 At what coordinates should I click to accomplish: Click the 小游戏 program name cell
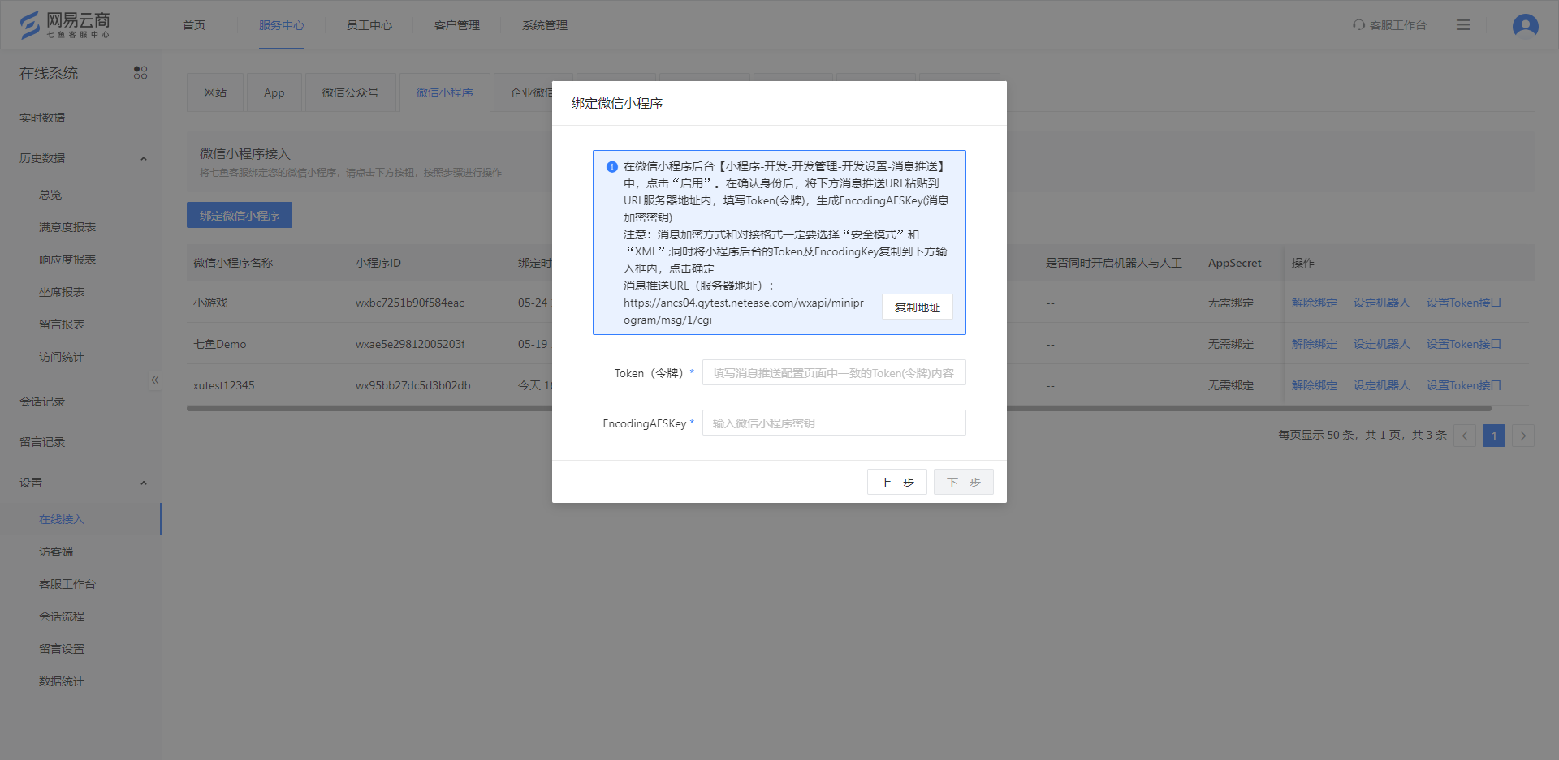coord(210,303)
